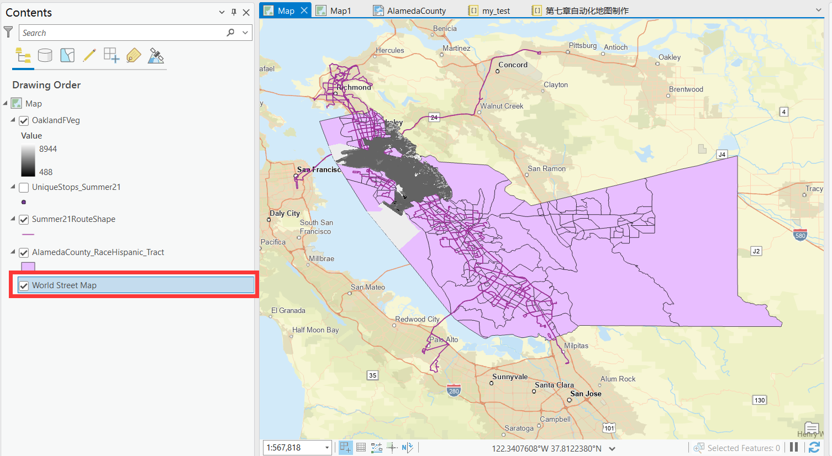Click the dynamic constraints icon
Viewport: 832px width, 456px height.
(377, 448)
